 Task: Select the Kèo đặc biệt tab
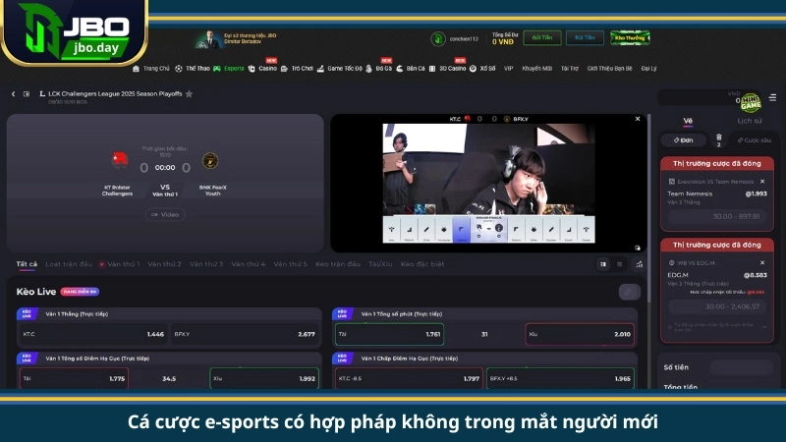422,264
